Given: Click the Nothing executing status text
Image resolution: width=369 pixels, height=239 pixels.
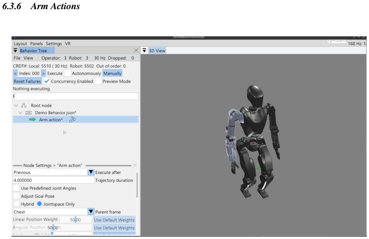Looking at the screenshot, I should (x=32, y=89).
